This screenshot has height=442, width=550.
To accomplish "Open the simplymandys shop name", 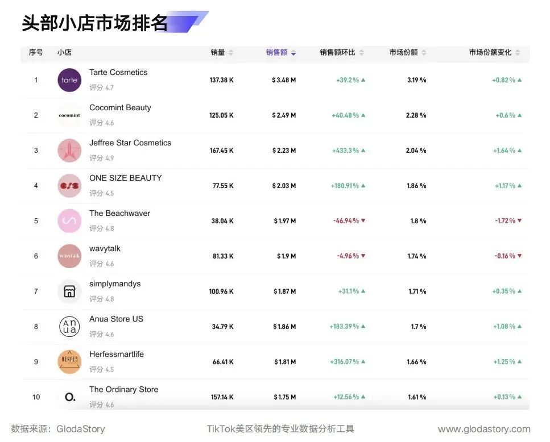I will tap(115, 284).
